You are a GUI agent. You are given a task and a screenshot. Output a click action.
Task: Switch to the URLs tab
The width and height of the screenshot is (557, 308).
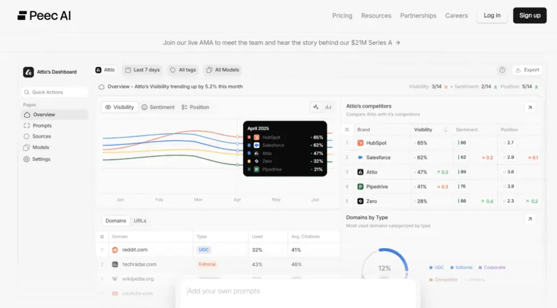pos(140,221)
